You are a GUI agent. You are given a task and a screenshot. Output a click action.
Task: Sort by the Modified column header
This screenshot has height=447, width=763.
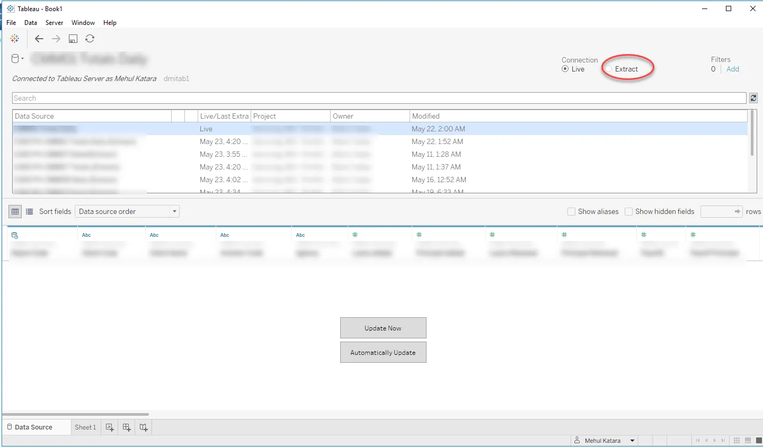[x=579, y=116]
